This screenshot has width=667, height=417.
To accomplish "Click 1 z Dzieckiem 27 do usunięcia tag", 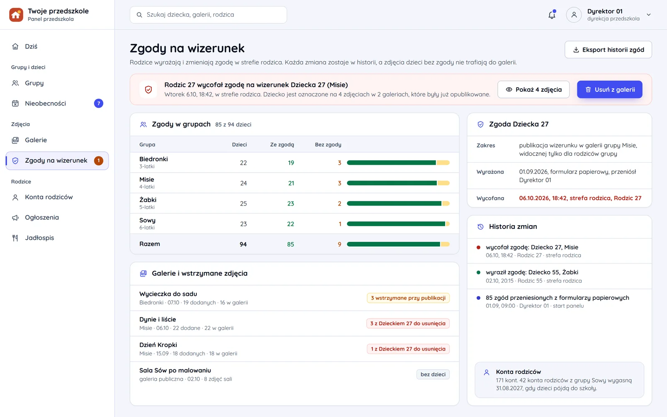I will click(x=408, y=349).
